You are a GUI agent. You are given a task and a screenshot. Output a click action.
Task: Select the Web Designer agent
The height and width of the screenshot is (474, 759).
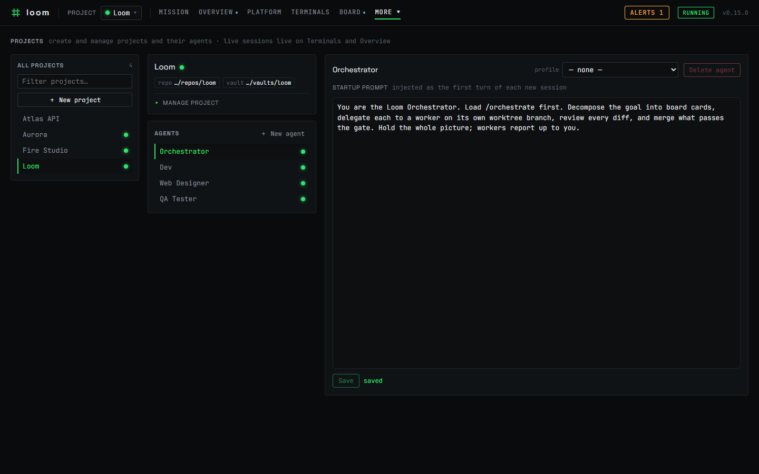point(232,183)
